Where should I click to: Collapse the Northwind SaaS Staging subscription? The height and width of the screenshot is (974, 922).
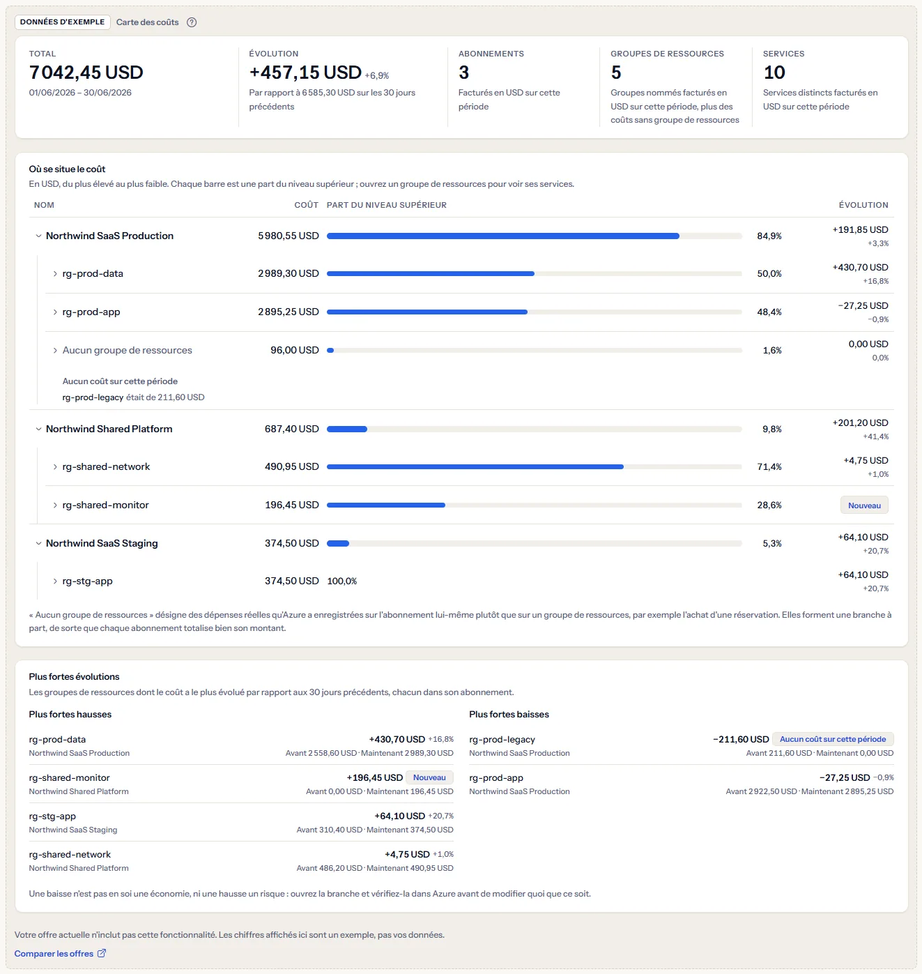(x=38, y=544)
